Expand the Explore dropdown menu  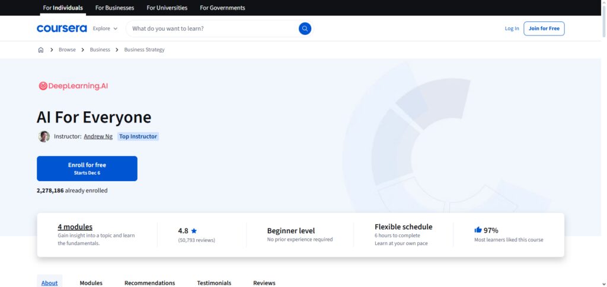tap(105, 28)
